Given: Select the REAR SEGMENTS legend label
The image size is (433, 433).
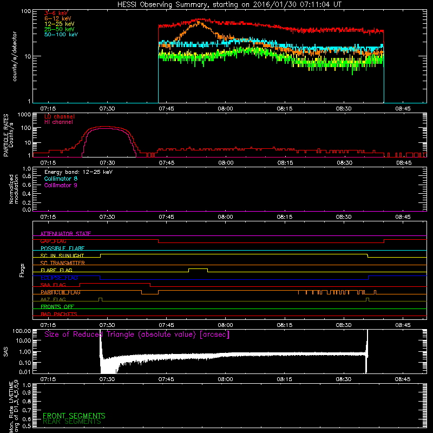Looking at the screenshot, I should click(72, 422).
